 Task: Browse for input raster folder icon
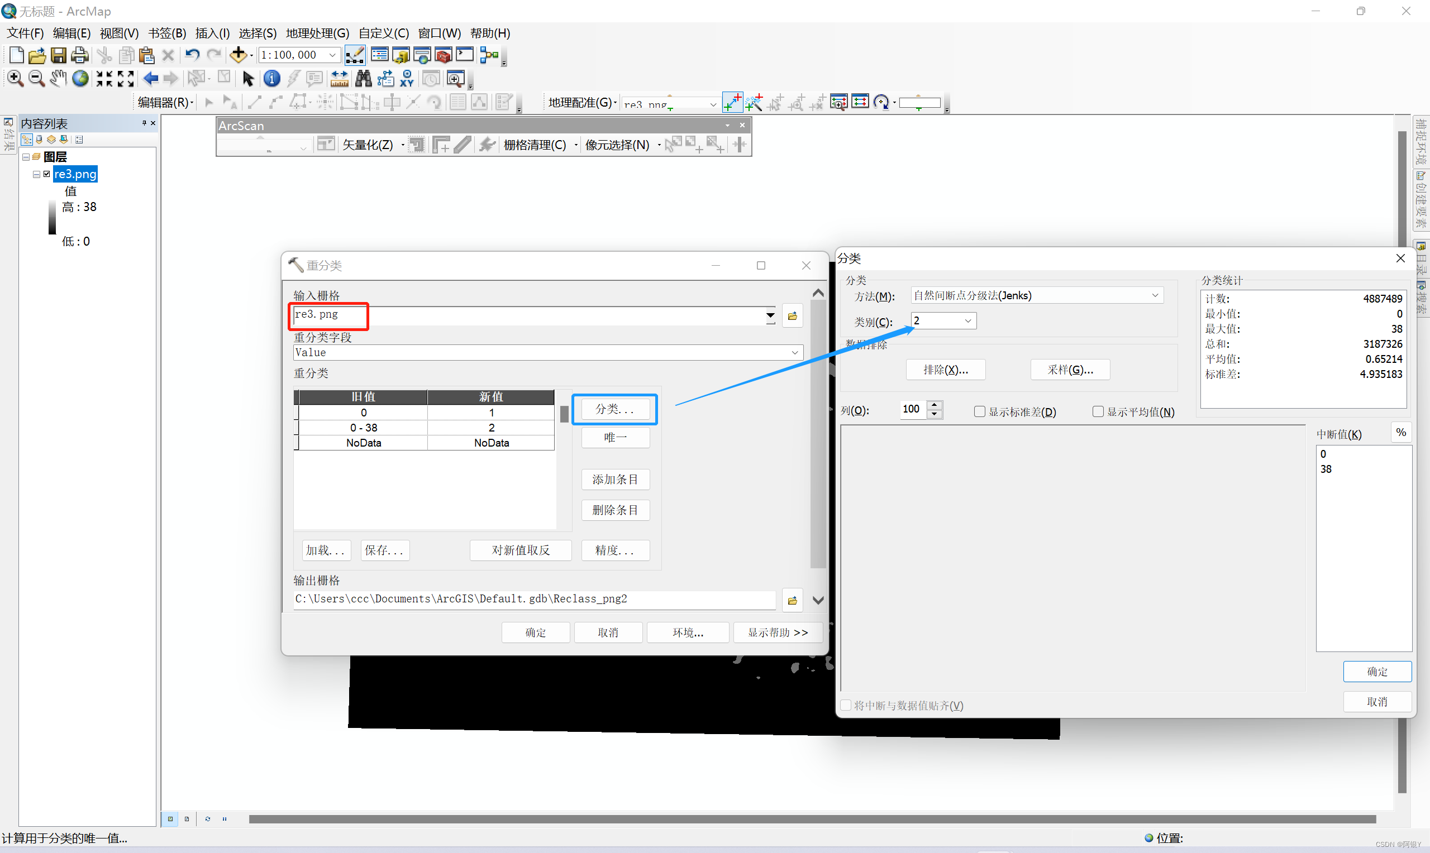(x=792, y=316)
